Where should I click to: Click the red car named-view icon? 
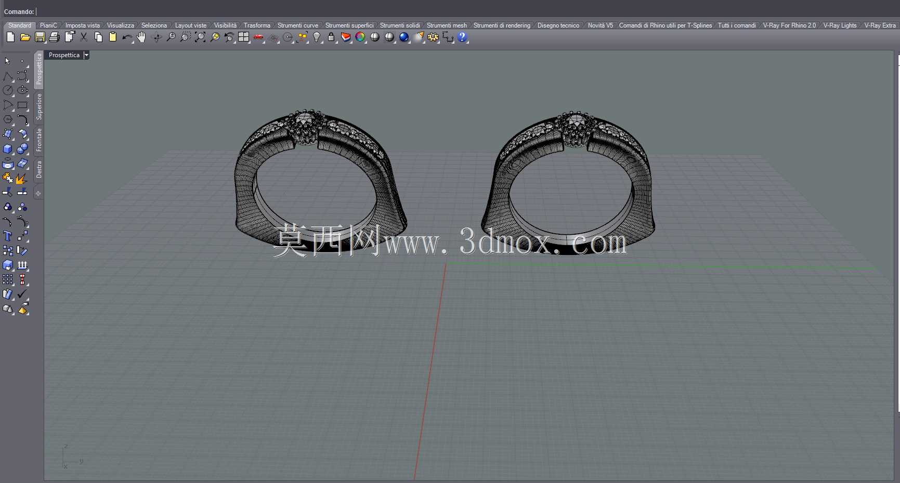point(258,37)
